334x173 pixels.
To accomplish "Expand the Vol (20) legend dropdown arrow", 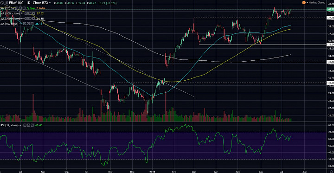I will pyautogui.click(x=13, y=8).
